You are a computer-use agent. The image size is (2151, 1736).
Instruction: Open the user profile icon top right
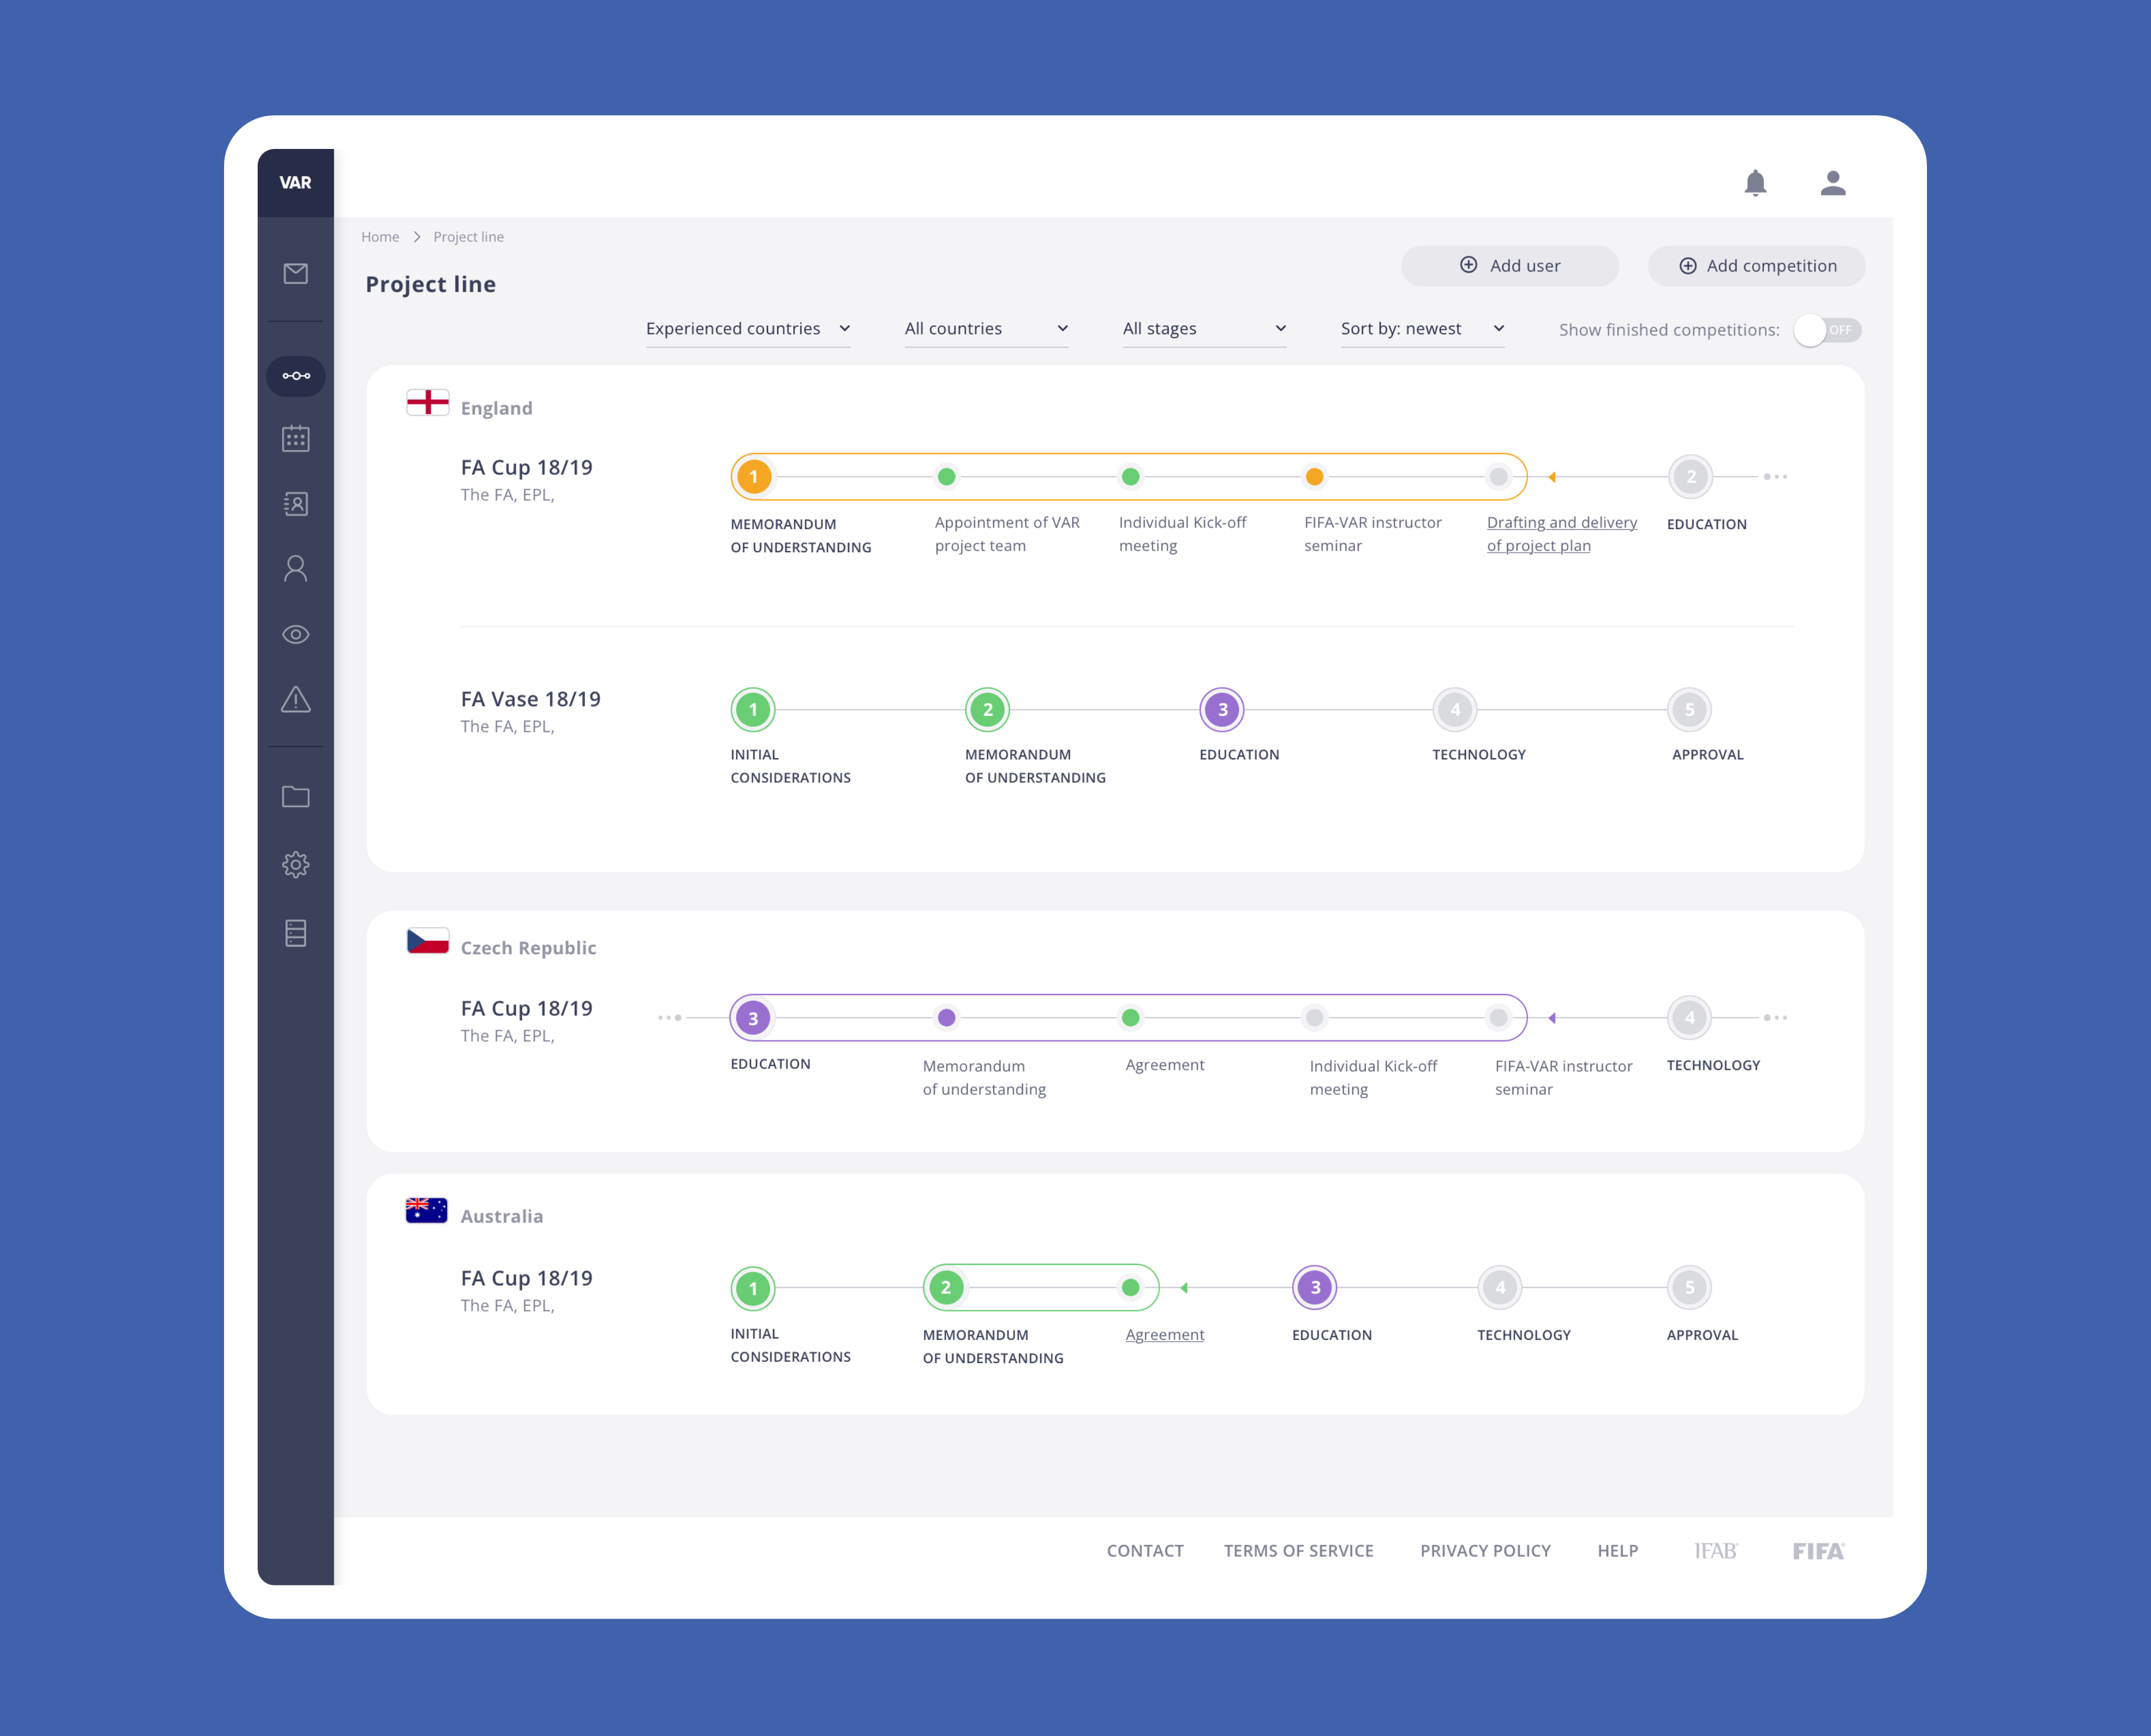1832,183
